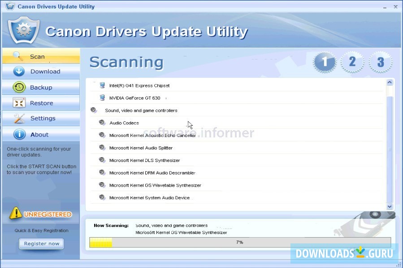Select the step 1 circle indicator
This screenshot has width=403, height=268.
[324, 62]
